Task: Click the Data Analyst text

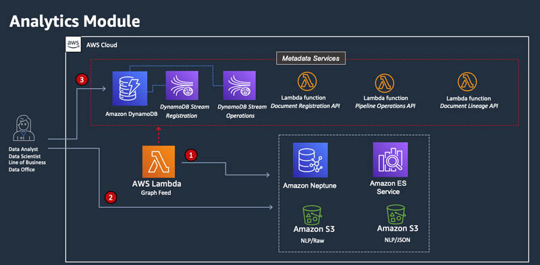Action: point(24,150)
